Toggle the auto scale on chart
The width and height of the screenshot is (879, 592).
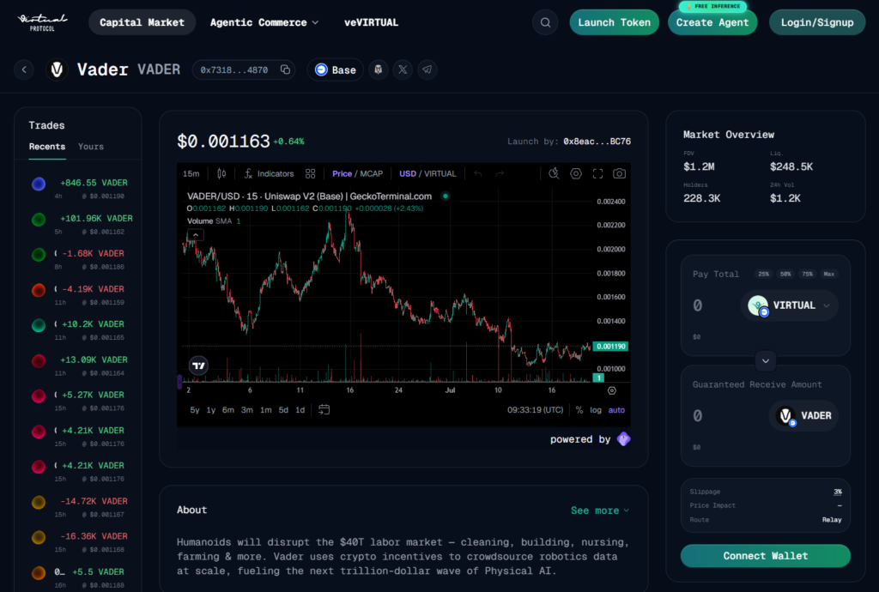tap(616, 410)
